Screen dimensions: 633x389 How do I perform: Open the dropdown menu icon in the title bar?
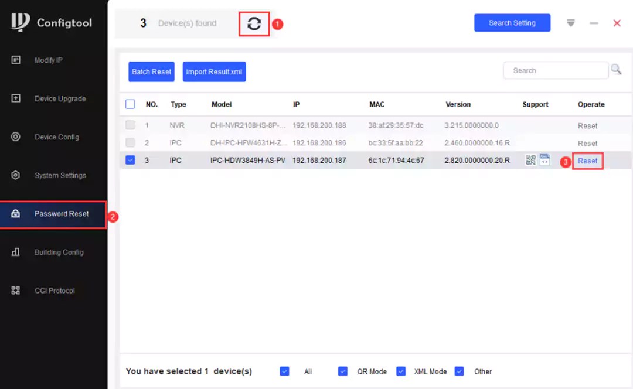tap(570, 23)
